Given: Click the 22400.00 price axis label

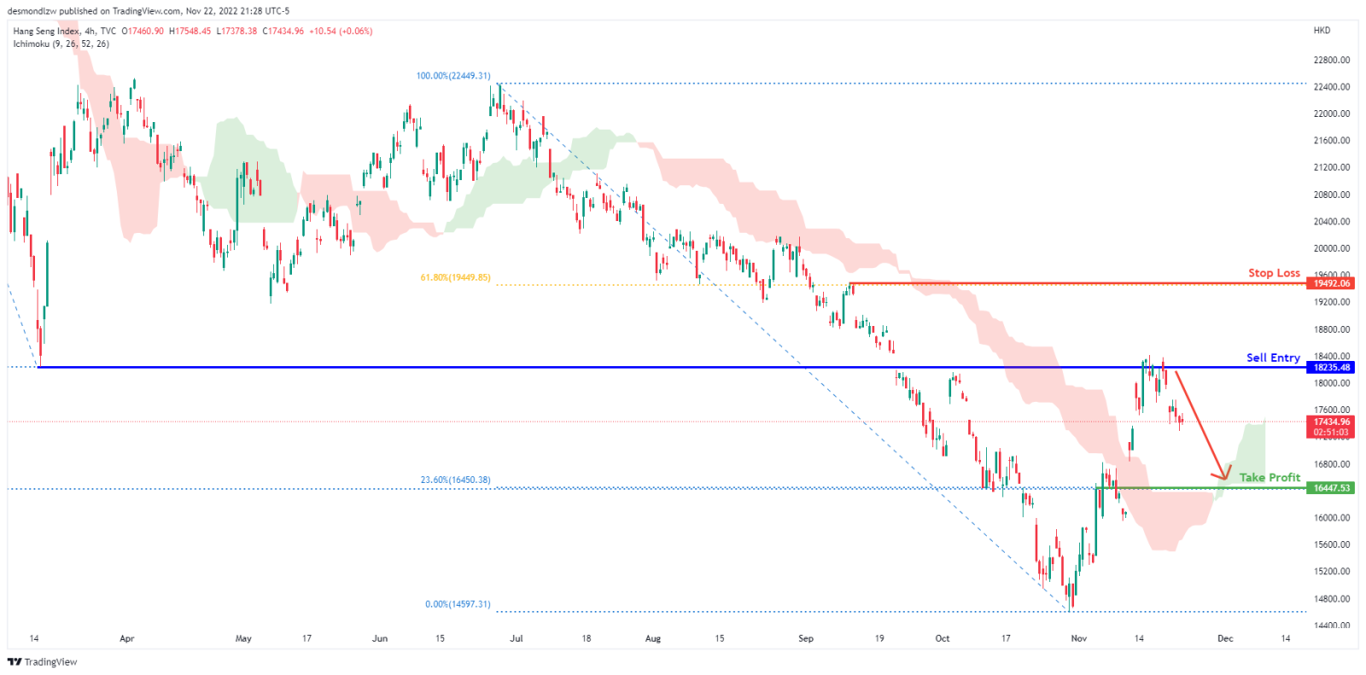Looking at the screenshot, I should tap(1332, 87).
